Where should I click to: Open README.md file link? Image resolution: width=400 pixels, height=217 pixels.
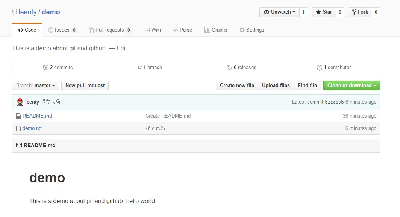tap(37, 116)
